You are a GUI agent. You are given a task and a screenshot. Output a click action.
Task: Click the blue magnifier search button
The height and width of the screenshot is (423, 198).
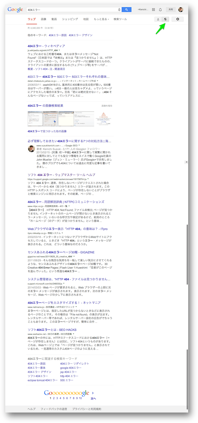tap(126, 10)
